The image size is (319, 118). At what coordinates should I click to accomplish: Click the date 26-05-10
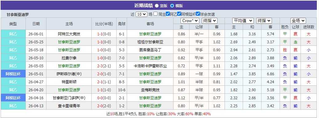pyautogui.click(x=36, y=58)
